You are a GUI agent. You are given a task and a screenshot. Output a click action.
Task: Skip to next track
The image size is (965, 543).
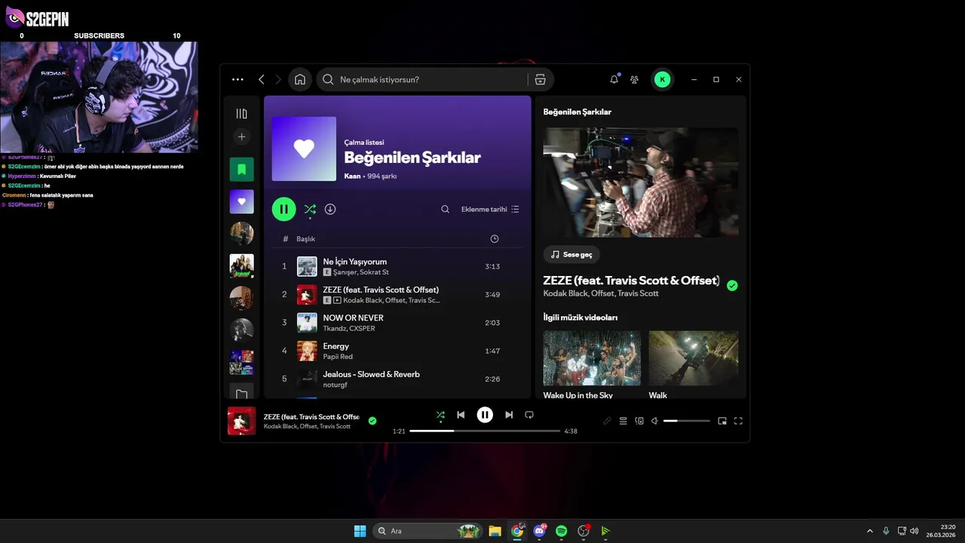pos(509,415)
